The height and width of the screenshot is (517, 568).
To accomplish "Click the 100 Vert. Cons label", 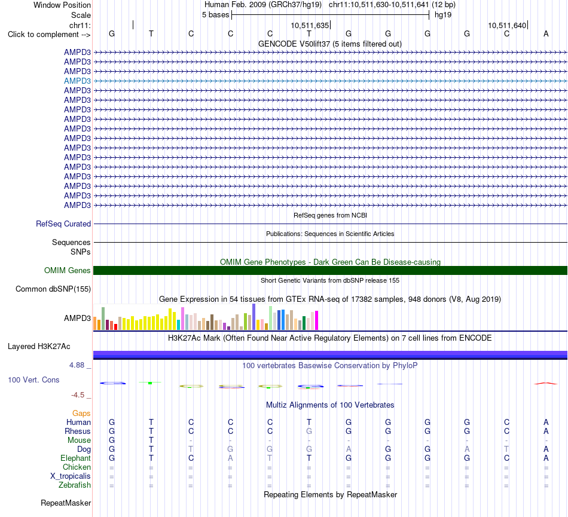I will tap(33, 380).
